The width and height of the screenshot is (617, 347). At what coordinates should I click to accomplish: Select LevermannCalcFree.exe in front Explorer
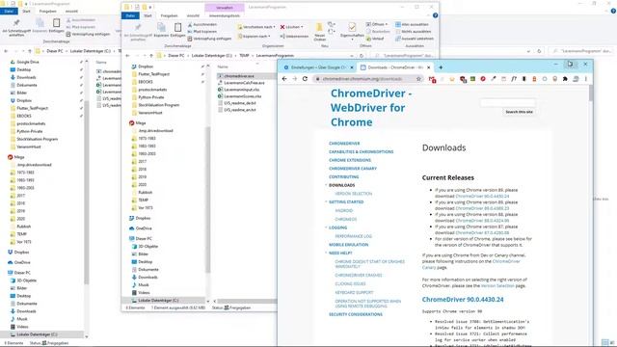click(x=241, y=83)
